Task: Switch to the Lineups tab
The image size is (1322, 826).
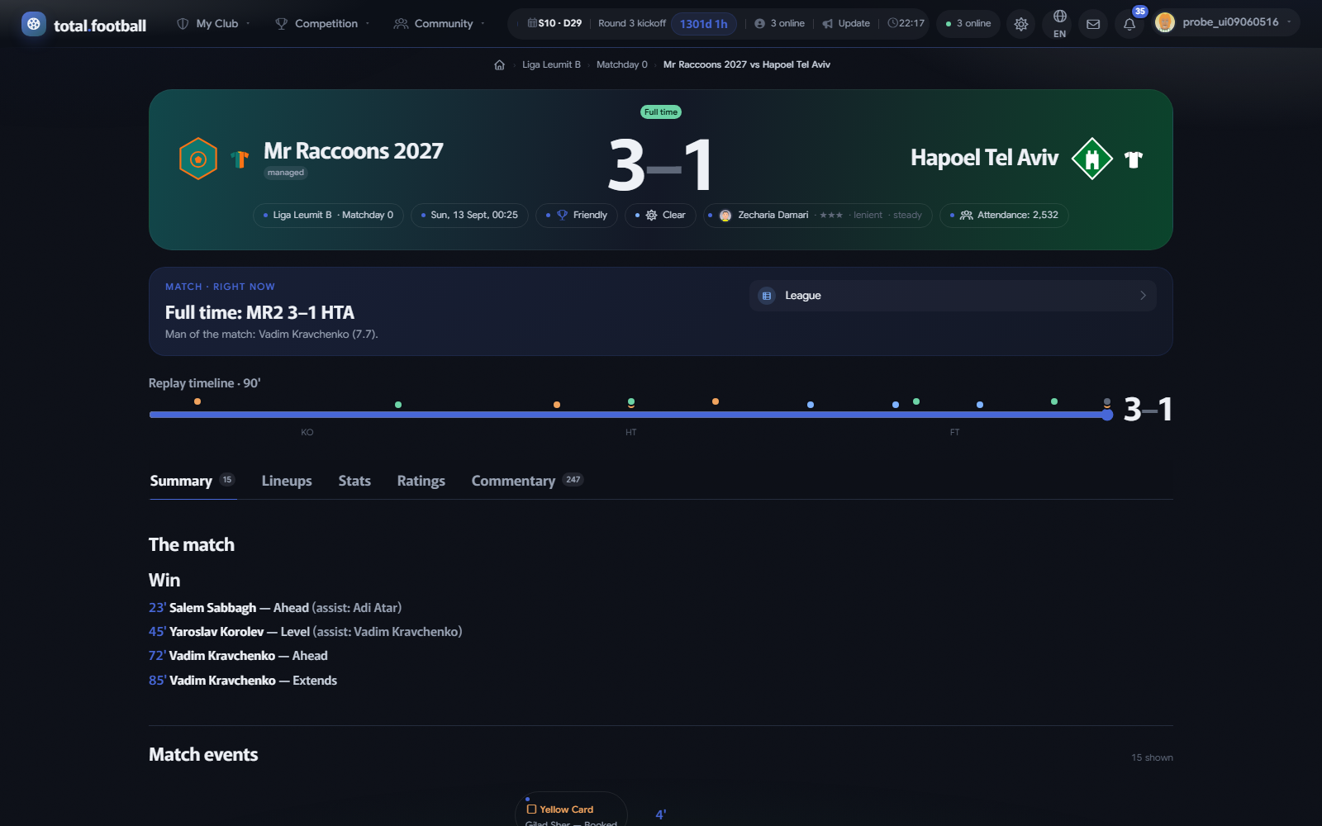Action: pyautogui.click(x=287, y=481)
